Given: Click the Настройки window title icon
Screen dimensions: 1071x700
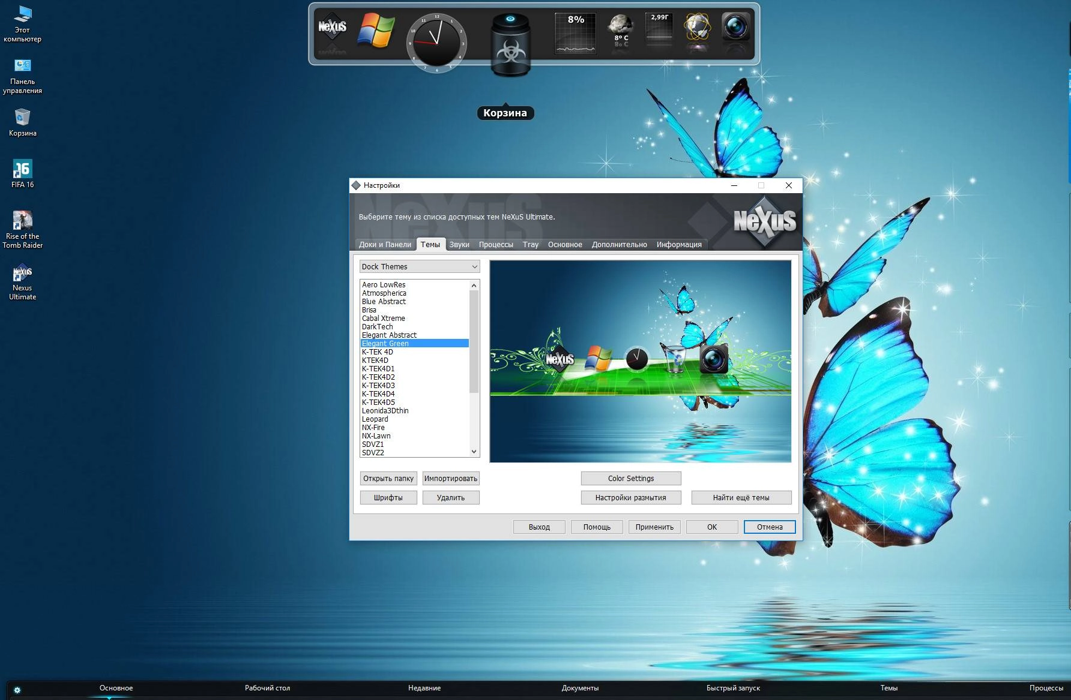Looking at the screenshot, I should [356, 185].
